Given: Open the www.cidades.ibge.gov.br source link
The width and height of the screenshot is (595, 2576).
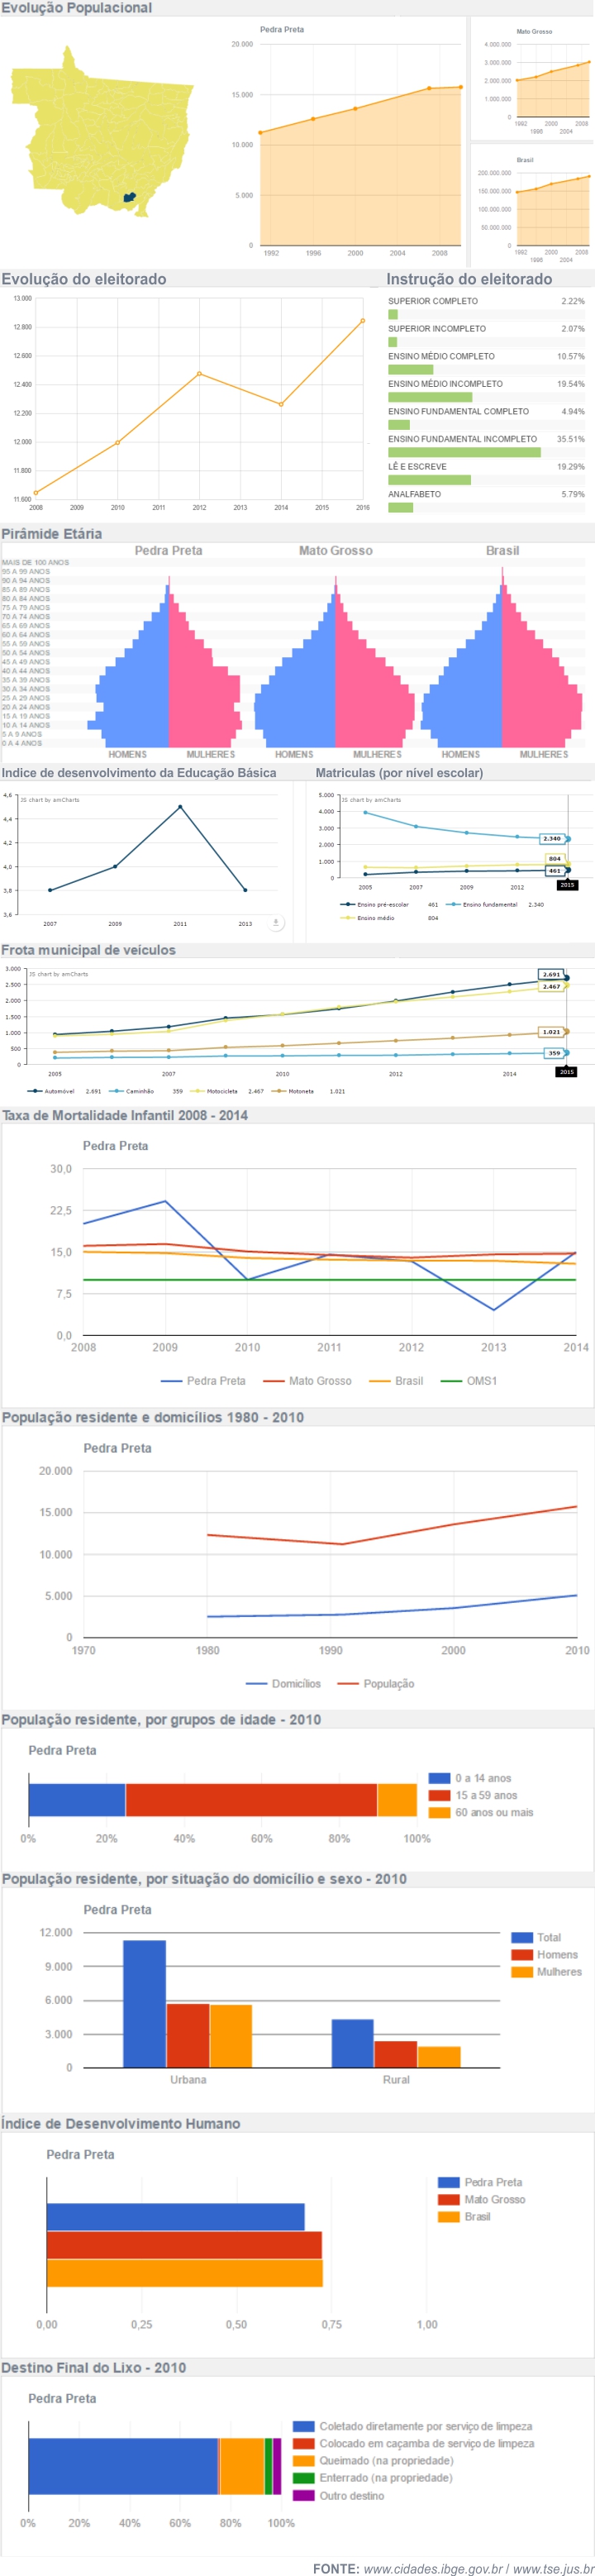Looking at the screenshot, I should click(434, 2567).
